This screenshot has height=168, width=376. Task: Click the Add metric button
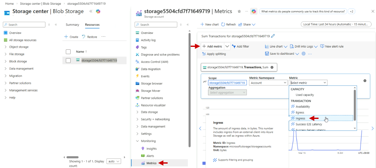click(212, 47)
